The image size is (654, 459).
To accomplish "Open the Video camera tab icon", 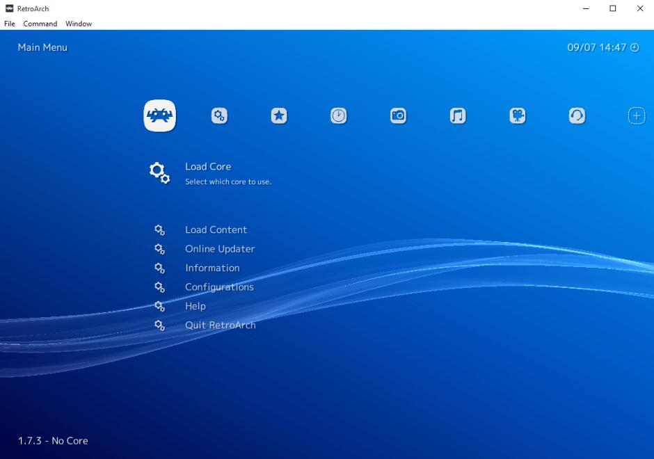I will click(x=518, y=115).
